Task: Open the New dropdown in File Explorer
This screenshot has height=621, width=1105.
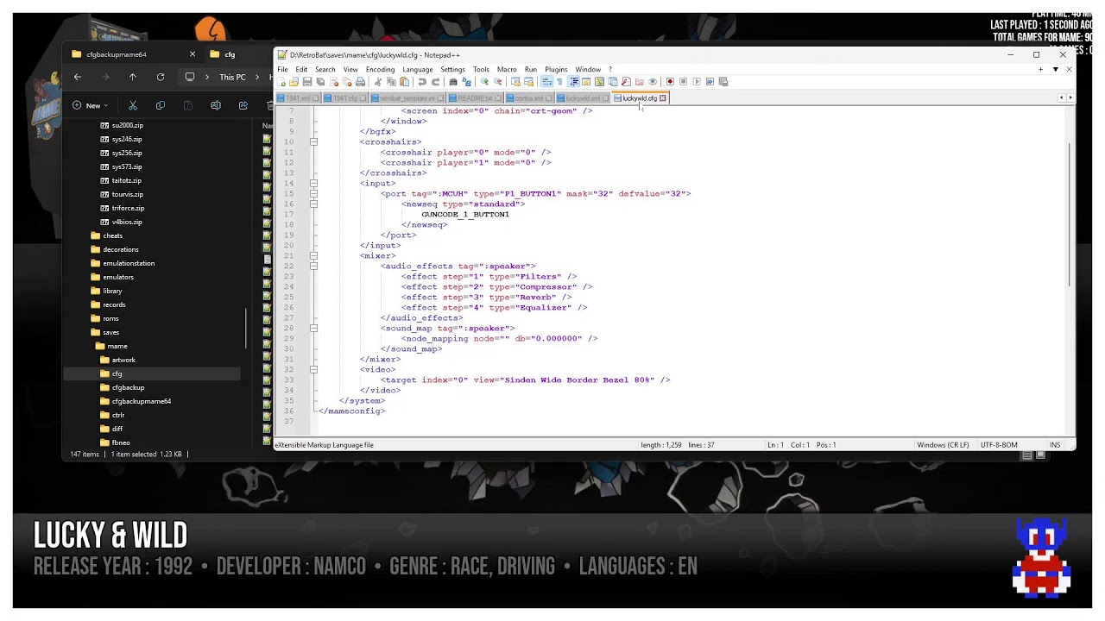Action: [91, 105]
